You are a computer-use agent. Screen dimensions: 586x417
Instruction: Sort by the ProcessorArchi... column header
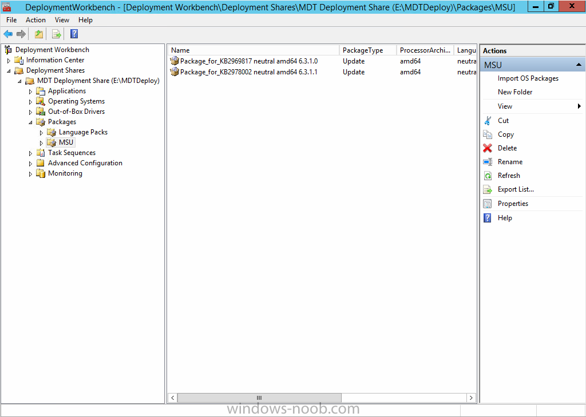tap(425, 50)
